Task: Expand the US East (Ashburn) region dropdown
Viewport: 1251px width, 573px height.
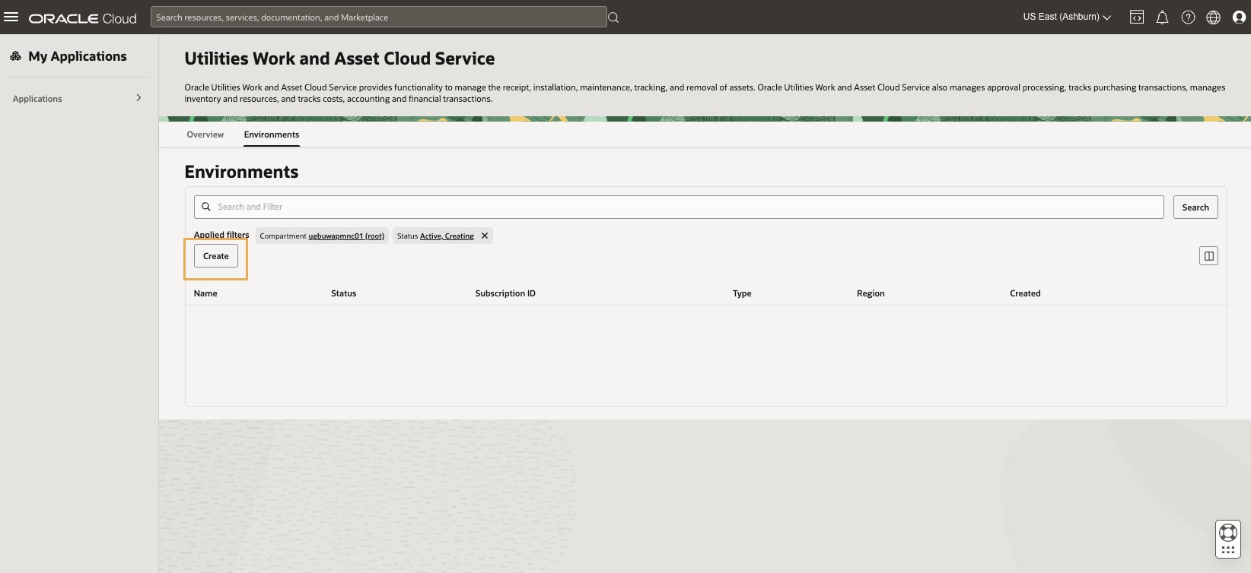Action: [x=1067, y=17]
